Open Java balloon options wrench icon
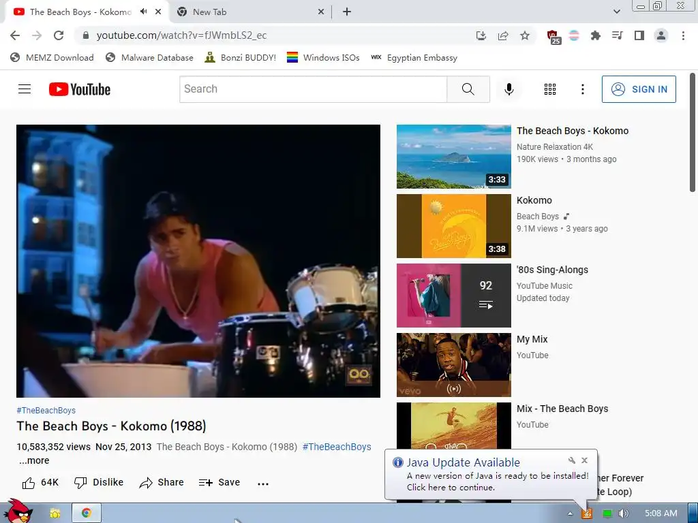The image size is (698, 523). click(x=572, y=460)
